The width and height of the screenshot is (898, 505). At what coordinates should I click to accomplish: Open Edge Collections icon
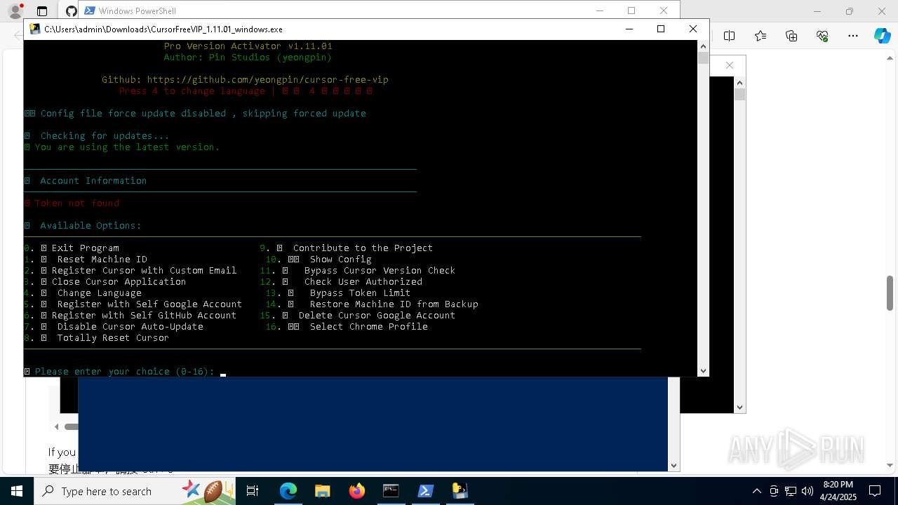tap(791, 36)
